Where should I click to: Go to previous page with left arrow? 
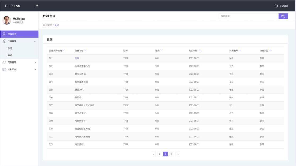pyautogui.click(x=153, y=154)
